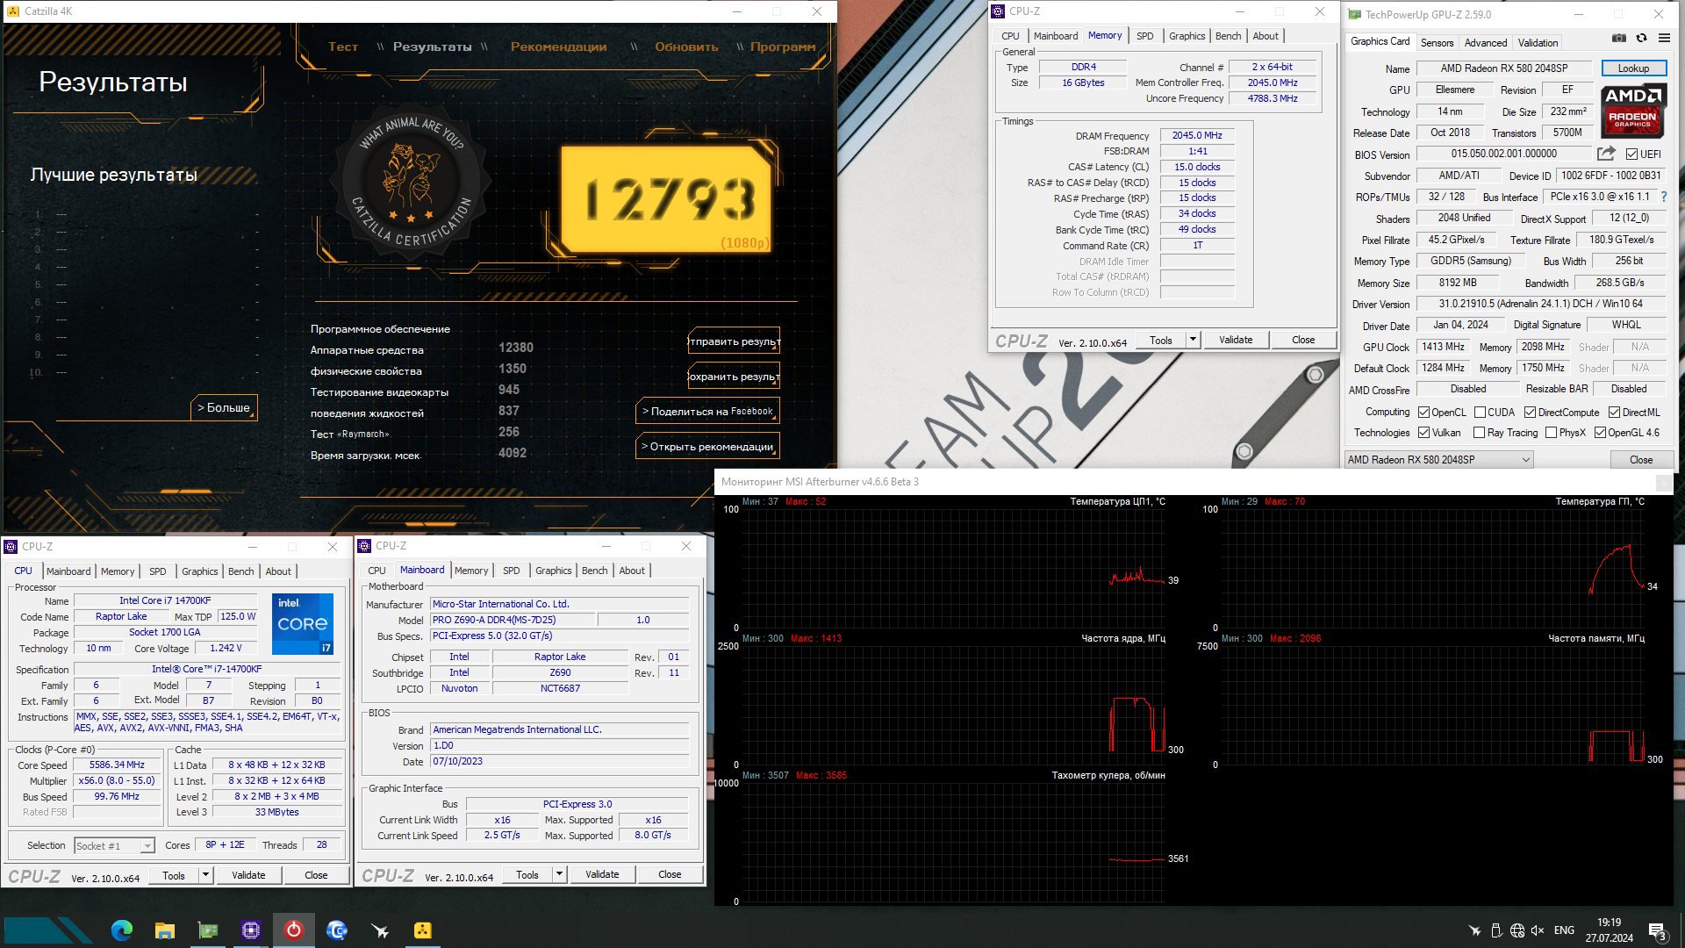Open the GPU-Z hamburger menu
This screenshot has height=948, width=1685.
click(1664, 39)
